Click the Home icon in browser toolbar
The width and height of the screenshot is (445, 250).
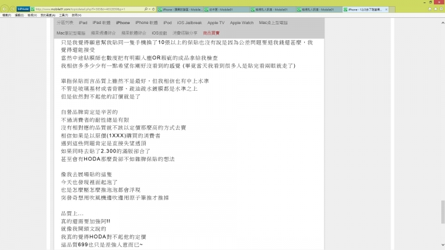(430, 9)
